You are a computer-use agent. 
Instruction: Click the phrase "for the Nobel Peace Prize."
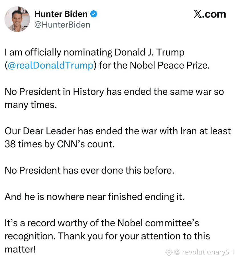154,65
